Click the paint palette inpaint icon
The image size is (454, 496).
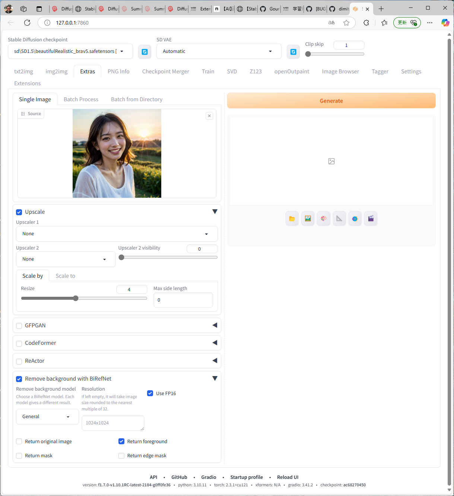click(x=323, y=219)
